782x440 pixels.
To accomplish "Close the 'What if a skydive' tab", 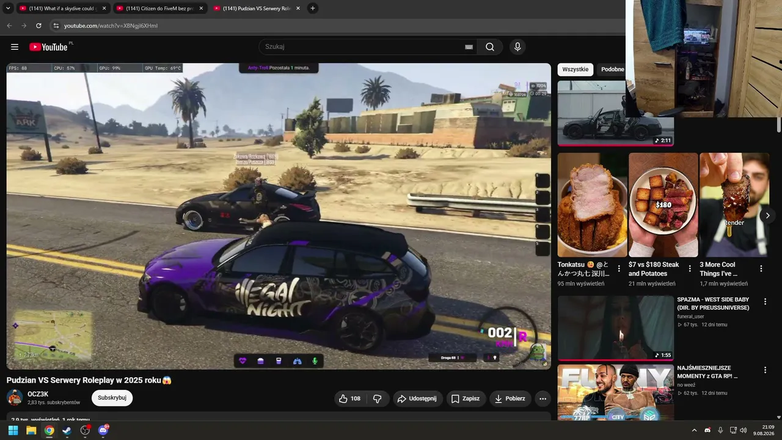I will [104, 9].
